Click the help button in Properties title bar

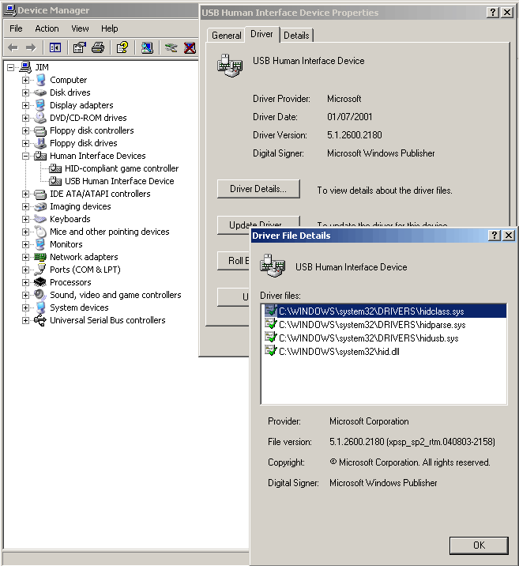(493, 13)
